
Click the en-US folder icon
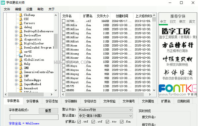tap(21, 52)
